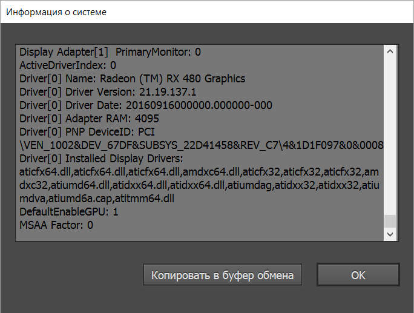
Task: Click the 'Installed Display Drivers:' line
Action: (101, 159)
